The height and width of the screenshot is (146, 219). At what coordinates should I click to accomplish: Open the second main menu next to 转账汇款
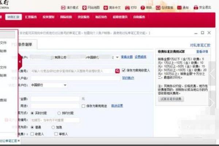[x=31, y=17]
